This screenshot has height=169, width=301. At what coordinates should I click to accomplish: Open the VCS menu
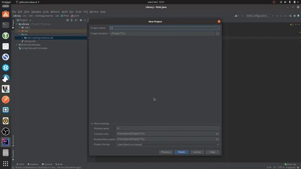pyautogui.click(x=86, y=12)
